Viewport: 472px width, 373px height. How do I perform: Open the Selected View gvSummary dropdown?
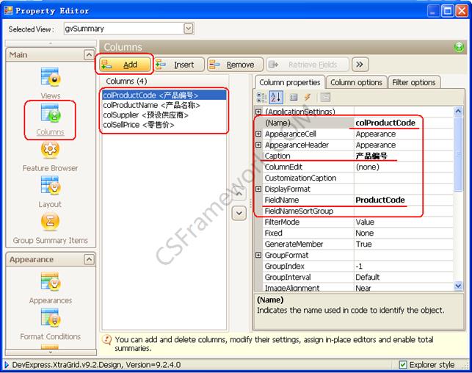coord(189,29)
